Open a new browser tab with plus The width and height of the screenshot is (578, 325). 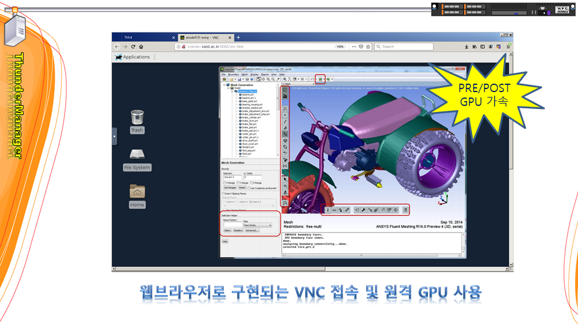click(x=238, y=37)
